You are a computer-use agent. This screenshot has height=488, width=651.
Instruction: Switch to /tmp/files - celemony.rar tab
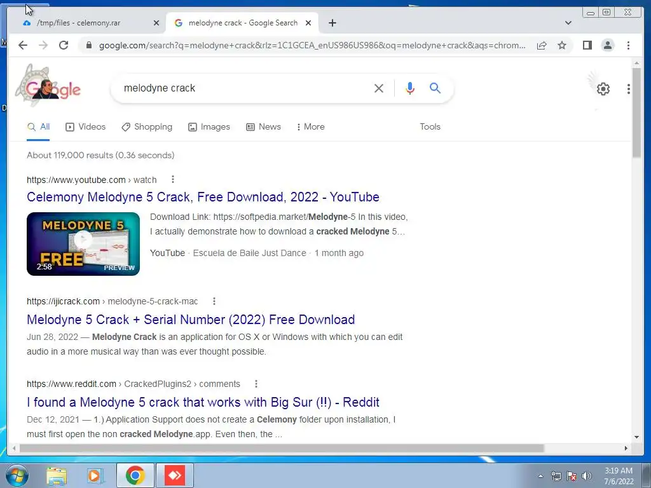86,23
